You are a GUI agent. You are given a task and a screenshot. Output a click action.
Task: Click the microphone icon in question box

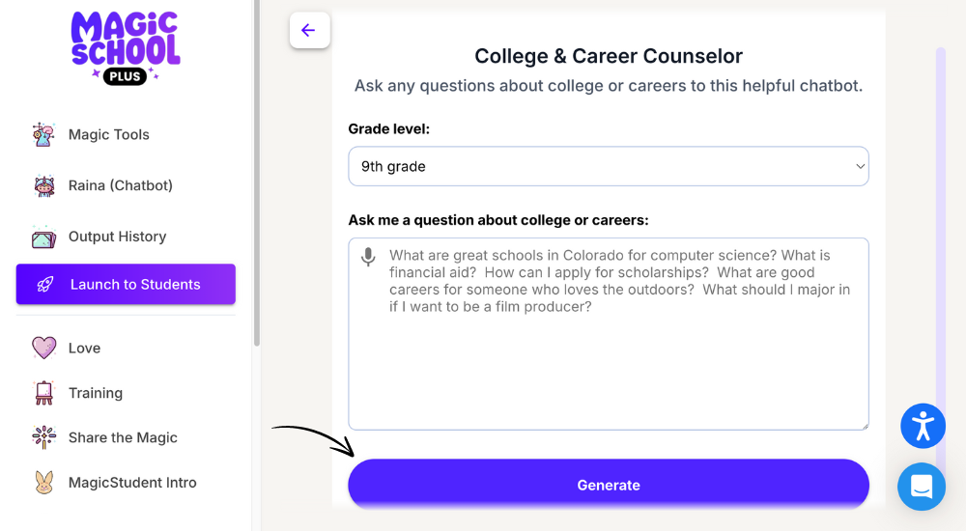368,256
